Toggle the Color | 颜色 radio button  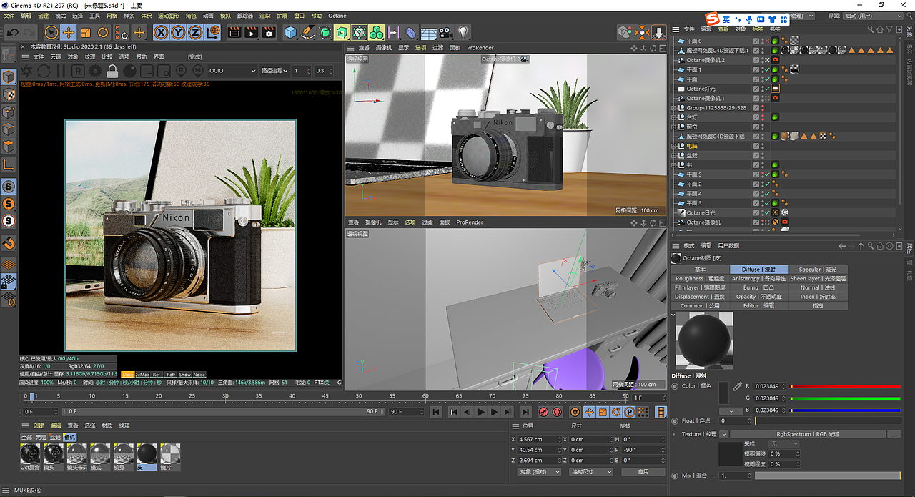676,386
